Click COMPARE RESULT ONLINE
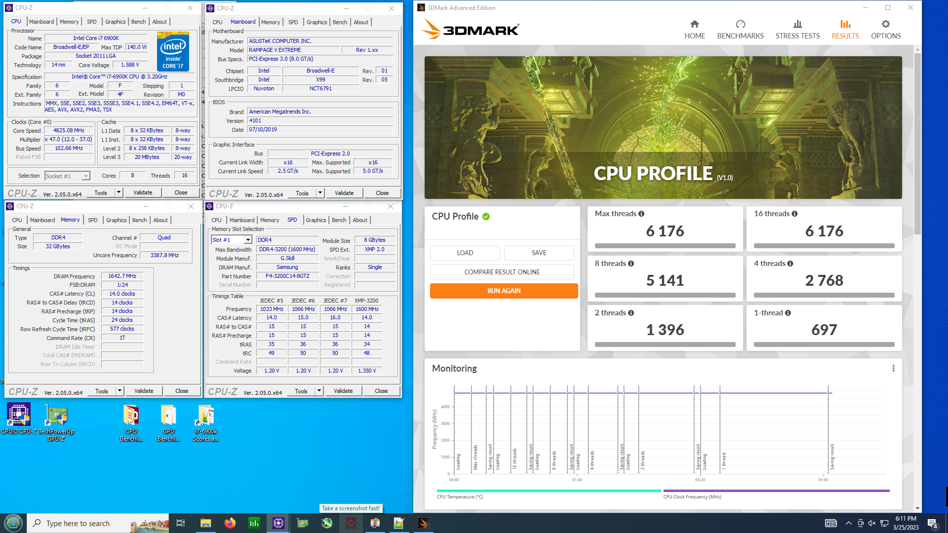 tap(502, 272)
